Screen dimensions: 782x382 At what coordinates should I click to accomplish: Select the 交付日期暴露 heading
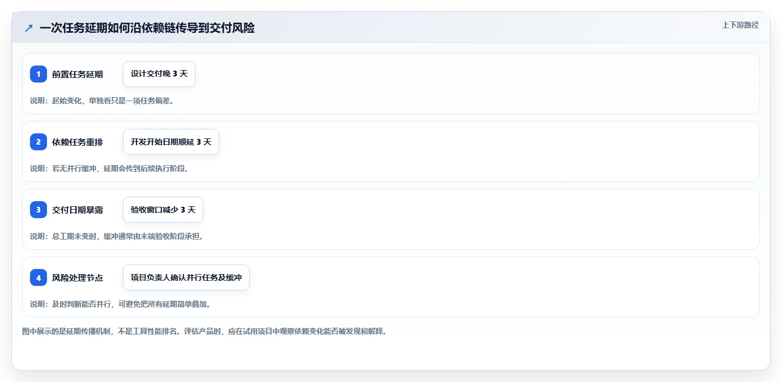(78, 210)
